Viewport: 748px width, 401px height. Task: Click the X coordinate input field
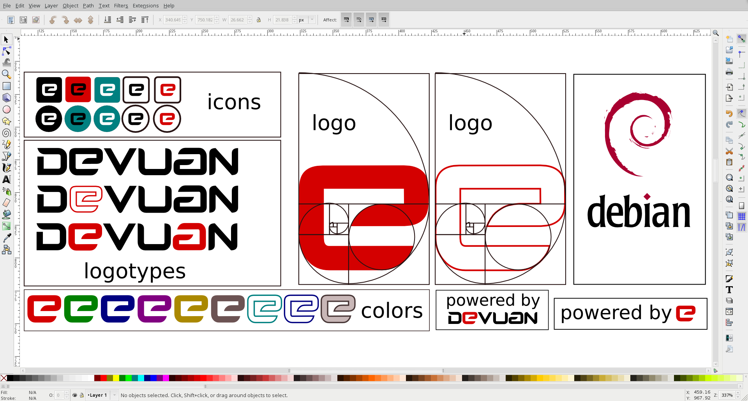tap(173, 20)
